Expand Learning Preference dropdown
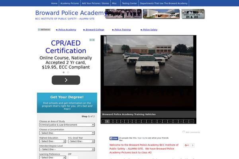 (x=53, y=157)
